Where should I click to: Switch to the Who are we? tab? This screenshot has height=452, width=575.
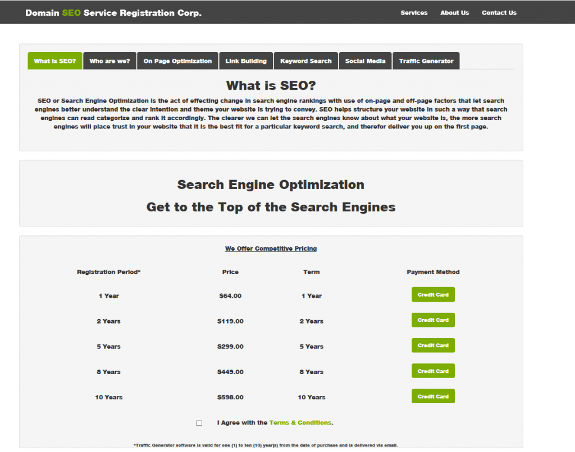pyautogui.click(x=109, y=61)
